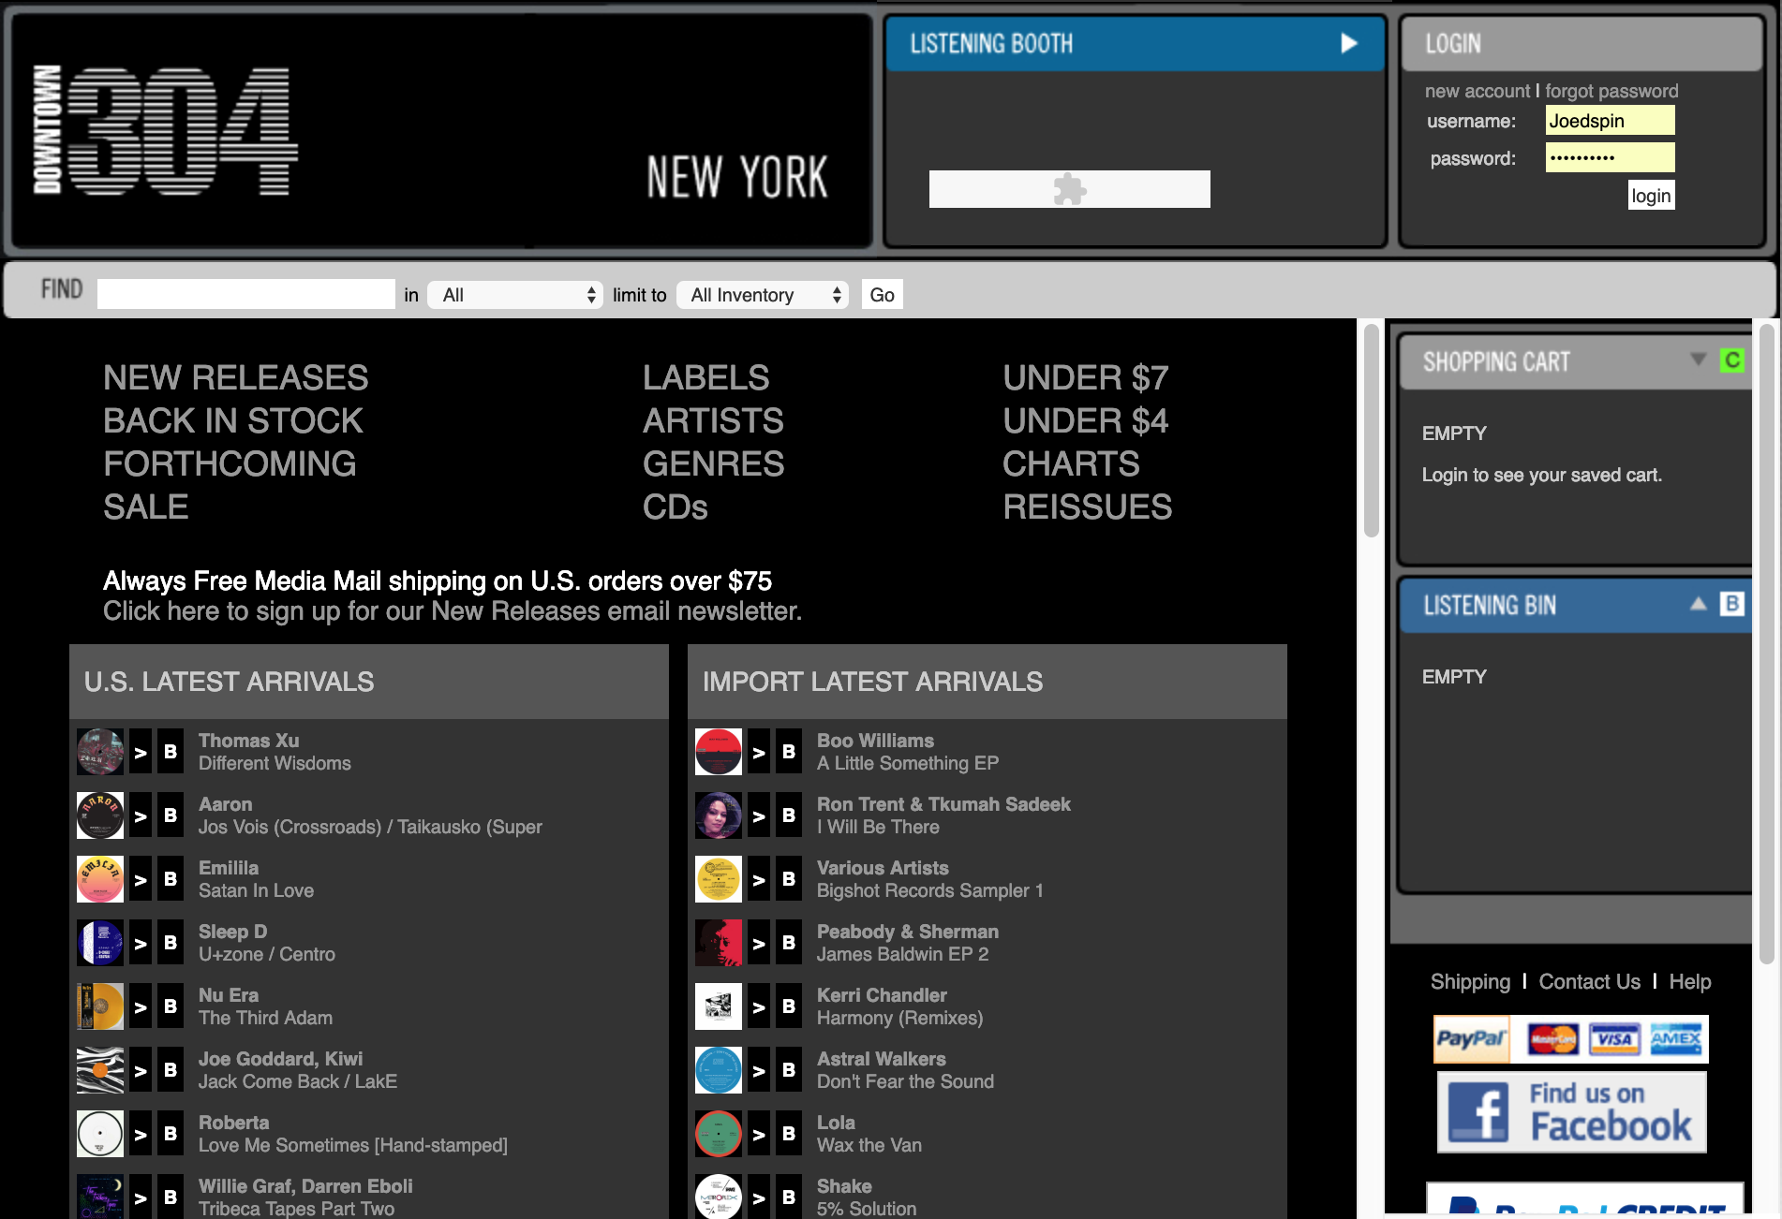The image size is (1782, 1219).
Task: Open the 'All Inventory' limit dropdown
Action: 763,295
